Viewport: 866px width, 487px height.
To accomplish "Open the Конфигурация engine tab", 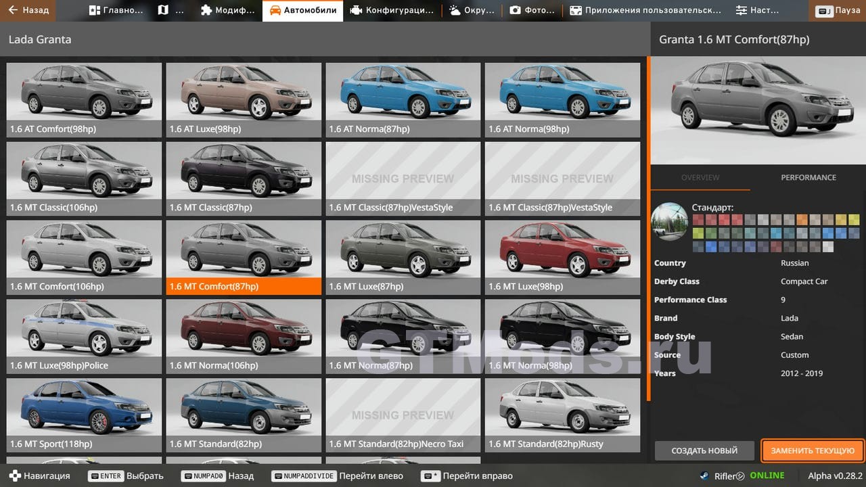I will (392, 10).
